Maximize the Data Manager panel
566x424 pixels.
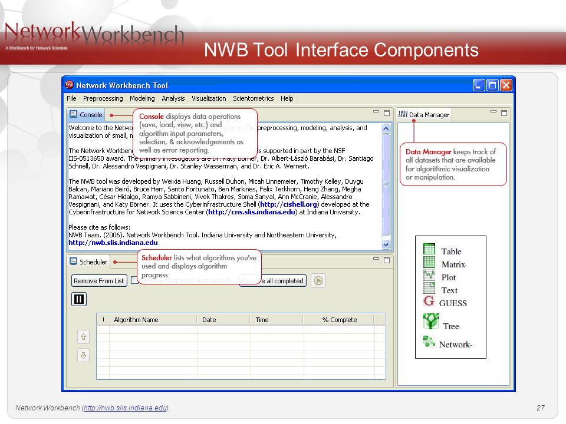(504, 113)
